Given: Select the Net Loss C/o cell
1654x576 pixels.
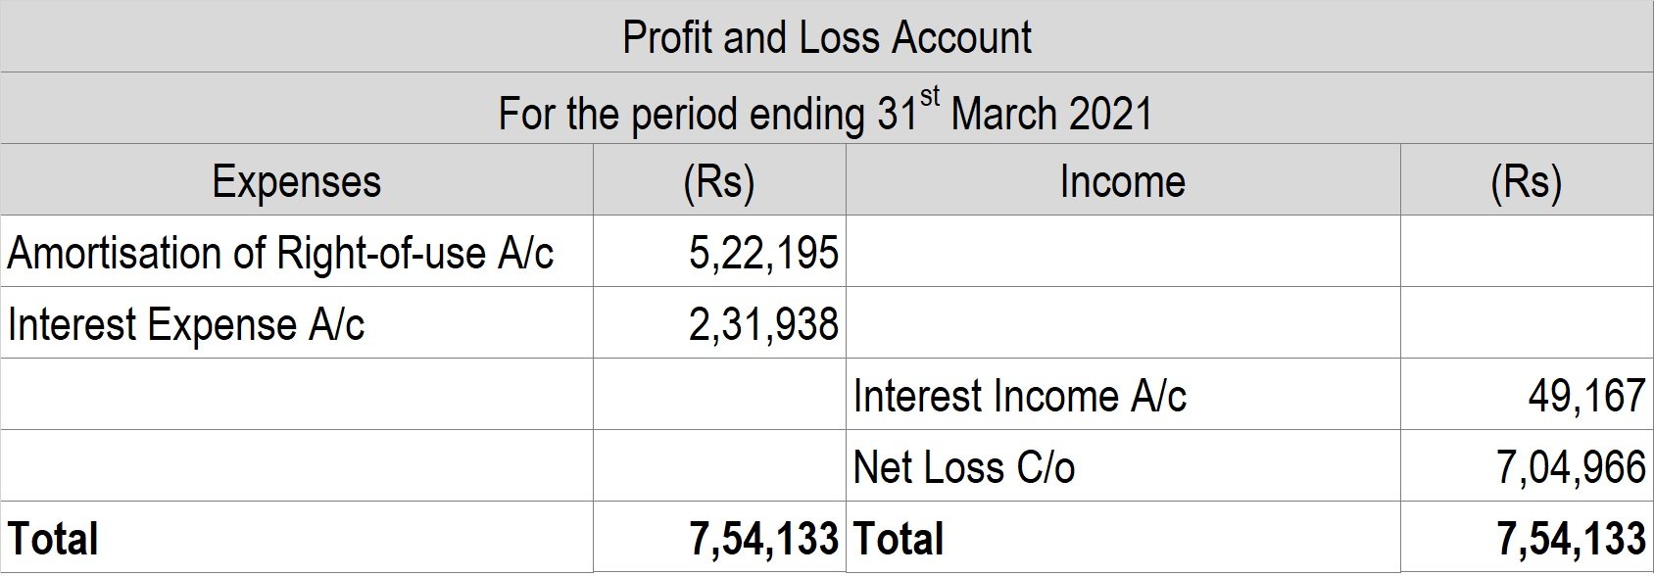Looking at the screenshot, I should tap(1123, 466).
